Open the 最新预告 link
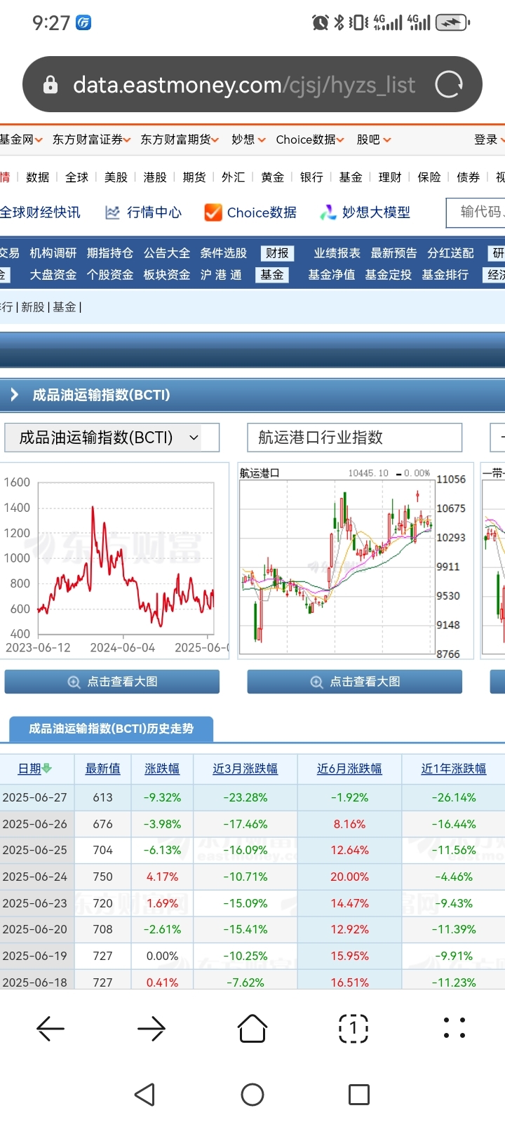The width and height of the screenshot is (505, 1122). (x=394, y=253)
